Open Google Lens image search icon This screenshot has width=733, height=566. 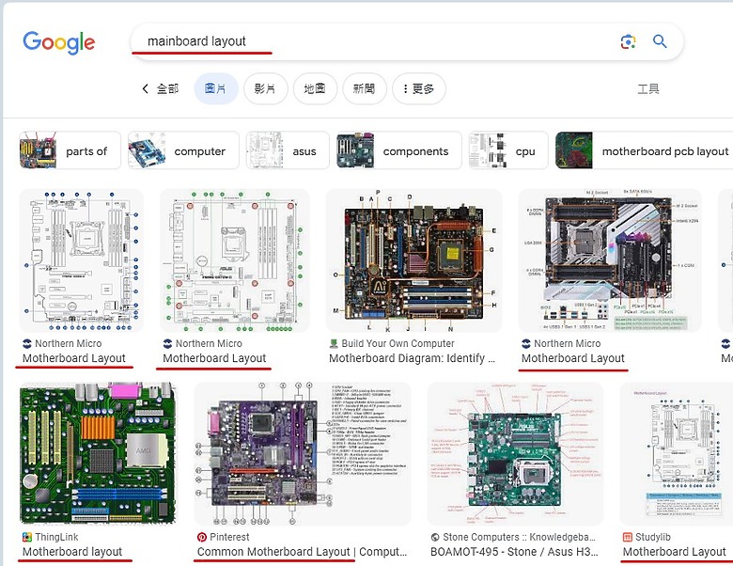(x=628, y=41)
